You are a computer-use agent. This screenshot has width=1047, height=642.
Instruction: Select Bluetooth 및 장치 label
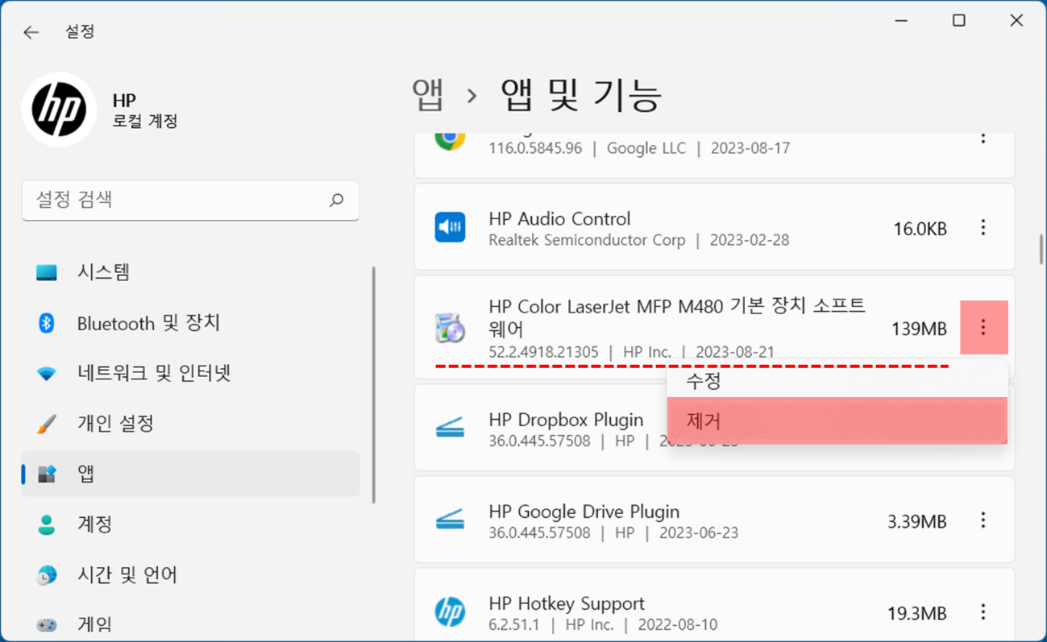(x=148, y=323)
